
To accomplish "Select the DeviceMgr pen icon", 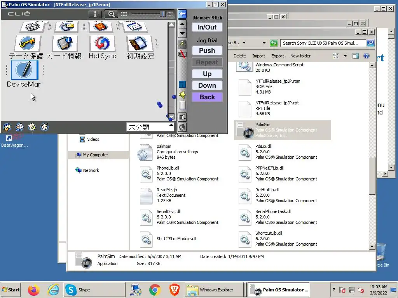I will (24, 70).
